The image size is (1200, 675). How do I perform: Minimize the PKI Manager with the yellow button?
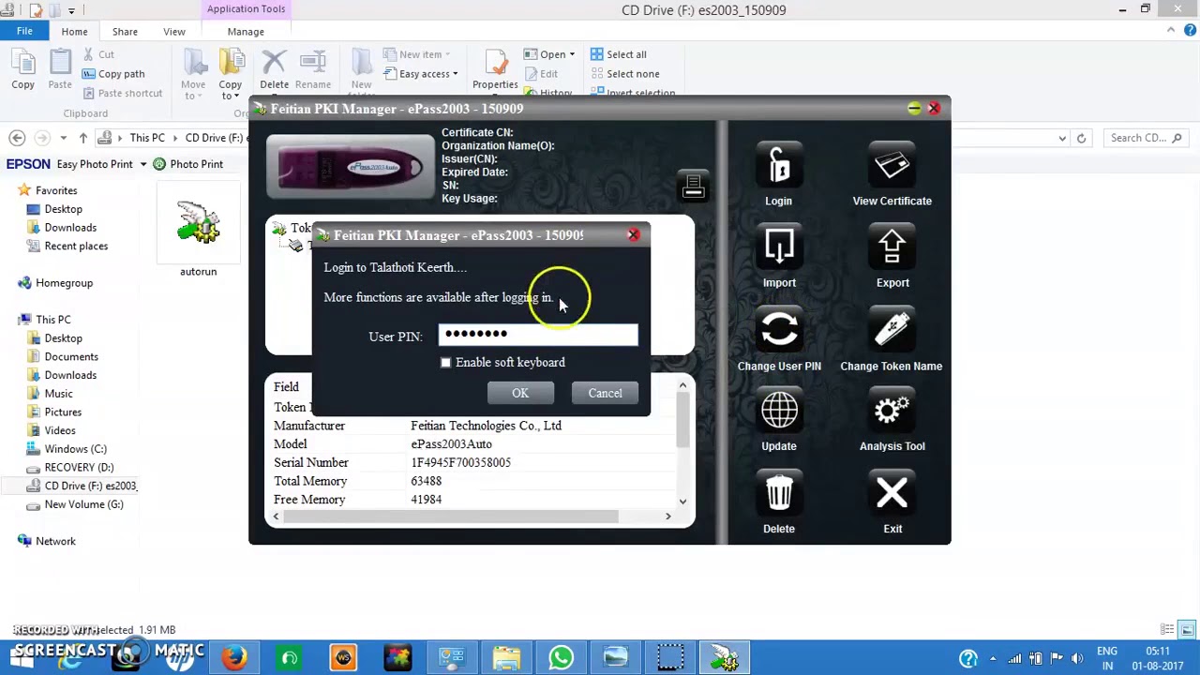pyautogui.click(x=914, y=109)
